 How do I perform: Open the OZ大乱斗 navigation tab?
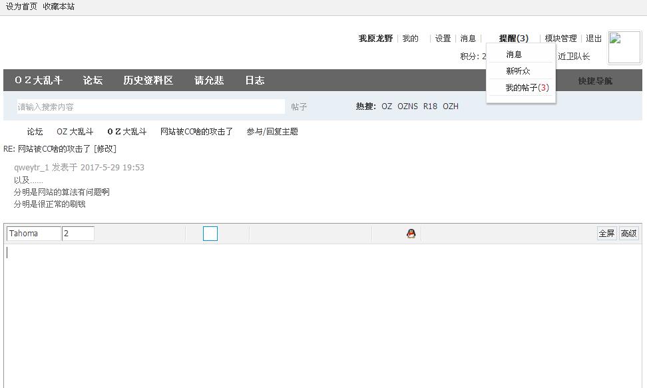[x=39, y=80]
